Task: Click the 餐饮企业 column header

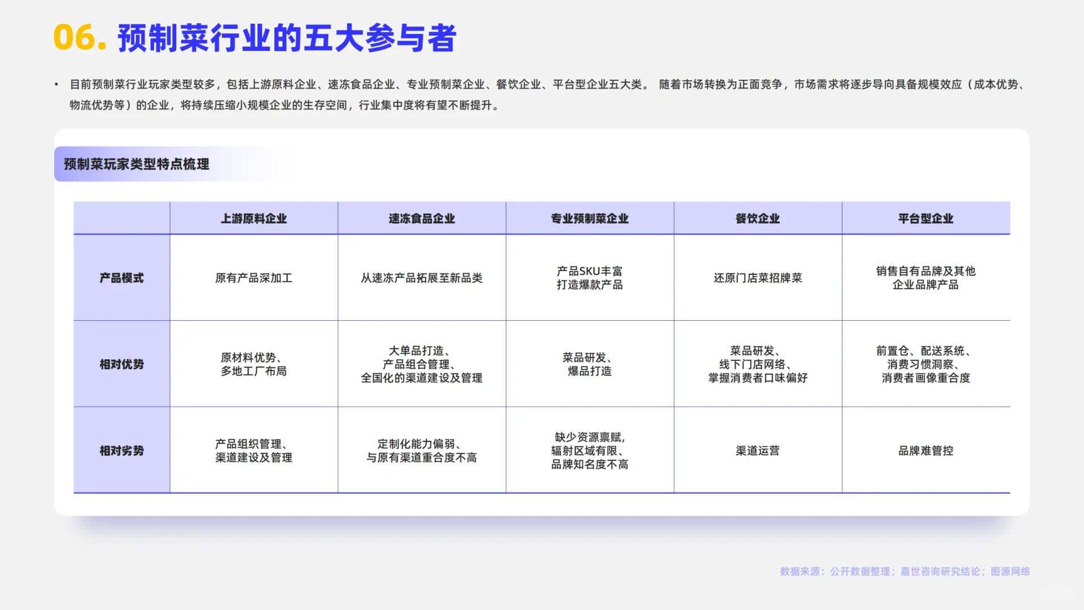Action: (757, 219)
